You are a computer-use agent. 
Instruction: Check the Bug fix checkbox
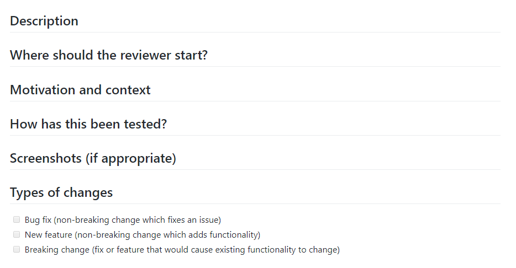(17, 219)
